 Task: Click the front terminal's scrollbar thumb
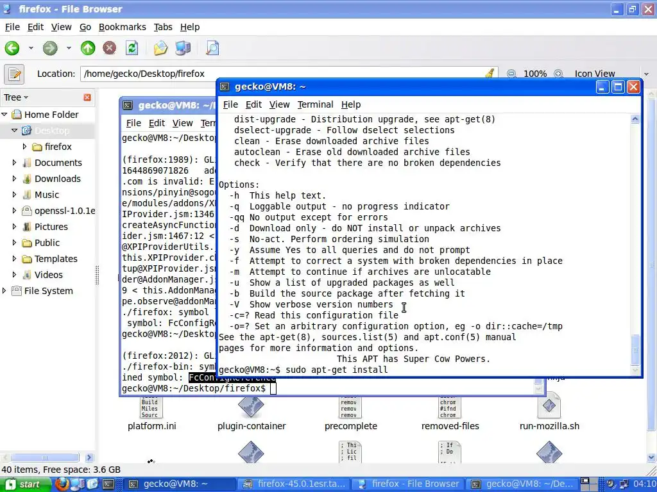pyautogui.click(x=635, y=350)
